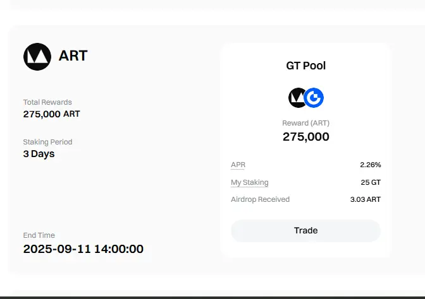
Task: Click the GT Pool title
Action: pyautogui.click(x=305, y=66)
